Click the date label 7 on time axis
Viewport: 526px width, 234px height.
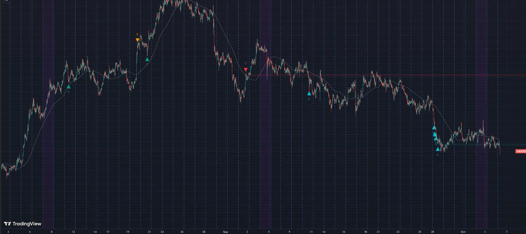tap(507, 232)
